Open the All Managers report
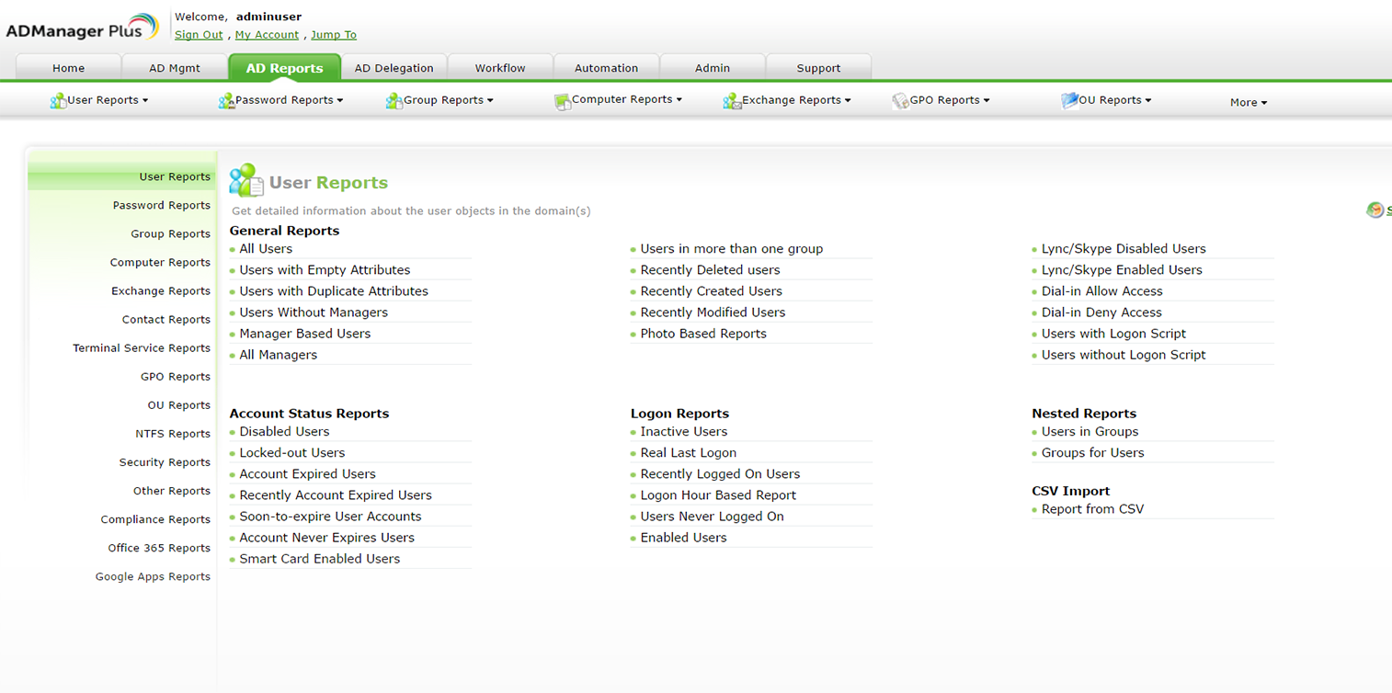Image resolution: width=1392 pixels, height=693 pixels. (x=279, y=355)
